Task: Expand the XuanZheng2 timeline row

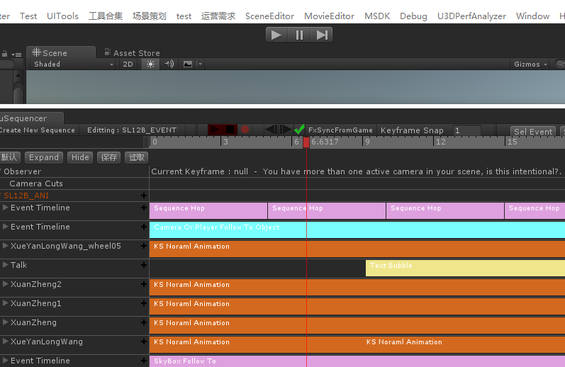Action: click(6, 284)
